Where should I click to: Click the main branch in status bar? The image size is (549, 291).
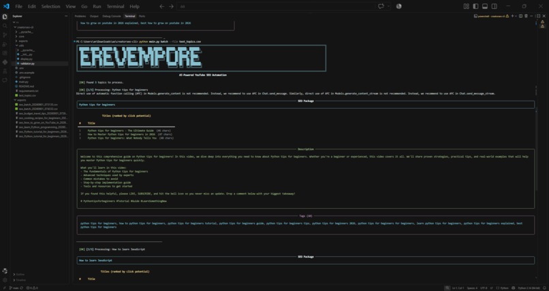point(14,288)
